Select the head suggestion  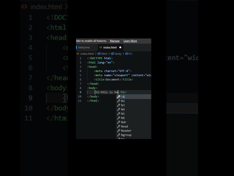(x=134, y=126)
